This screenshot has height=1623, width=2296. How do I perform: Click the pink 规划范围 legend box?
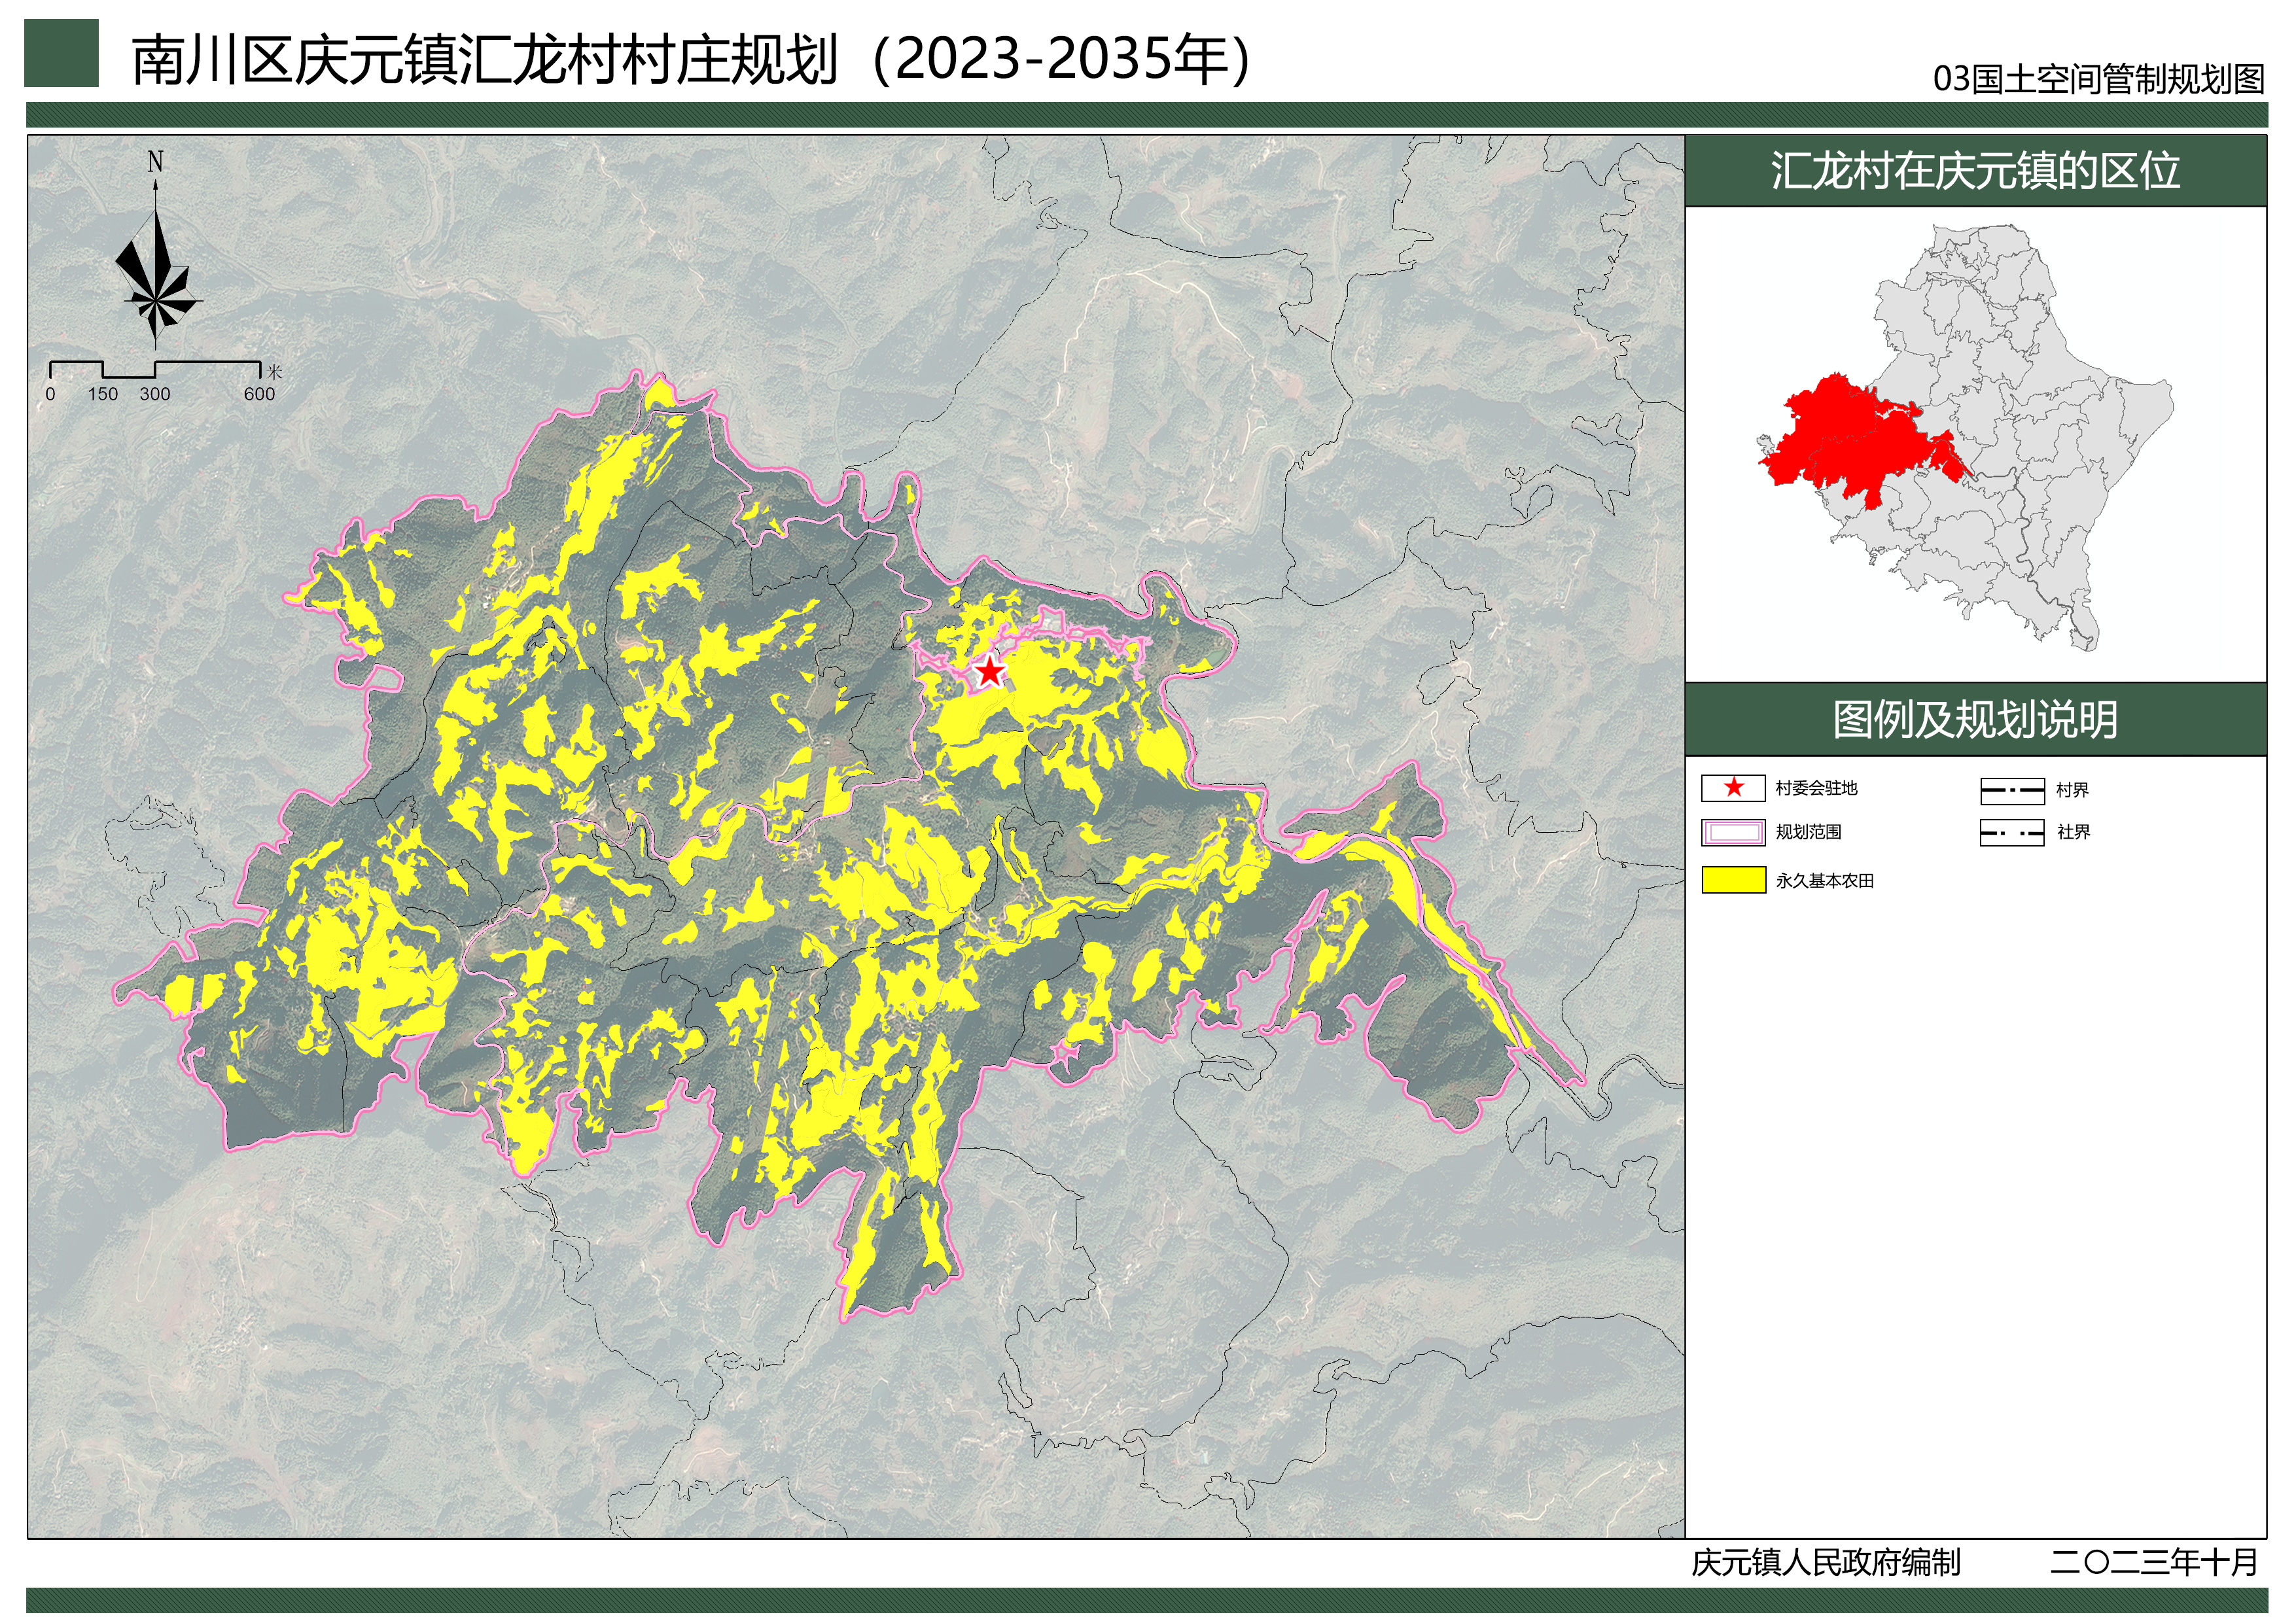pos(1733,832)
